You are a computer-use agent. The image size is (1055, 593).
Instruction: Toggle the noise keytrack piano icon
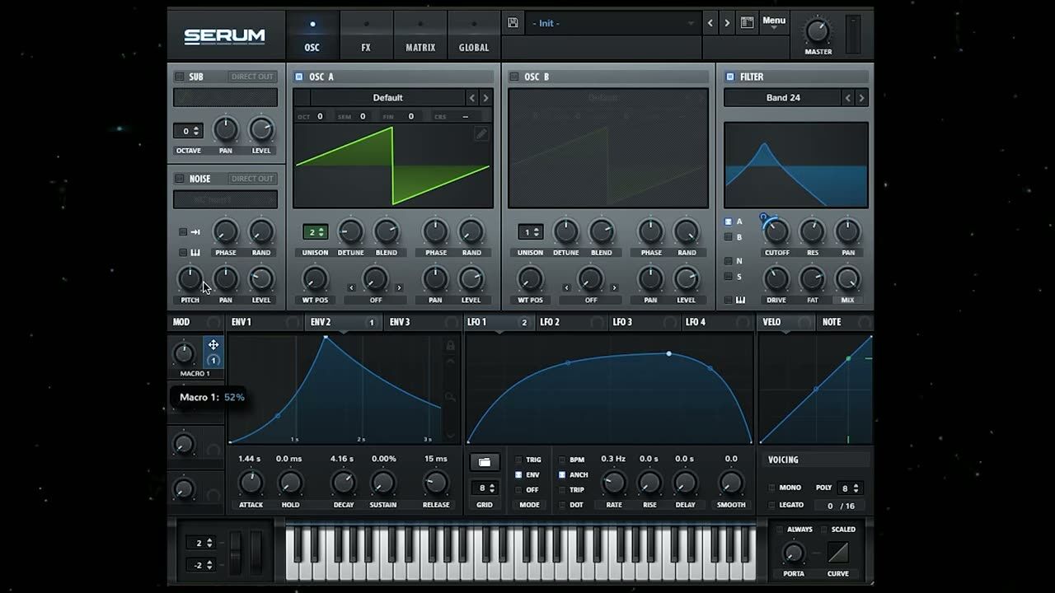[195, 252]
